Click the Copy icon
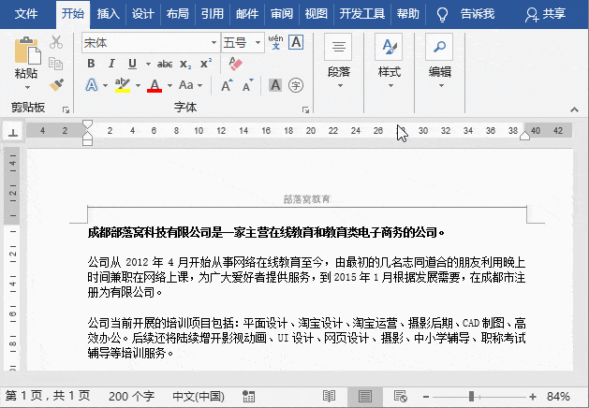 click(x=56, y=64)
